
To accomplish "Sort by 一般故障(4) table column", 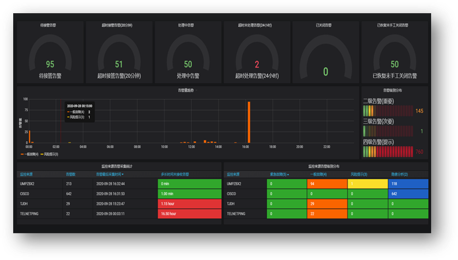I will (318, 175).
